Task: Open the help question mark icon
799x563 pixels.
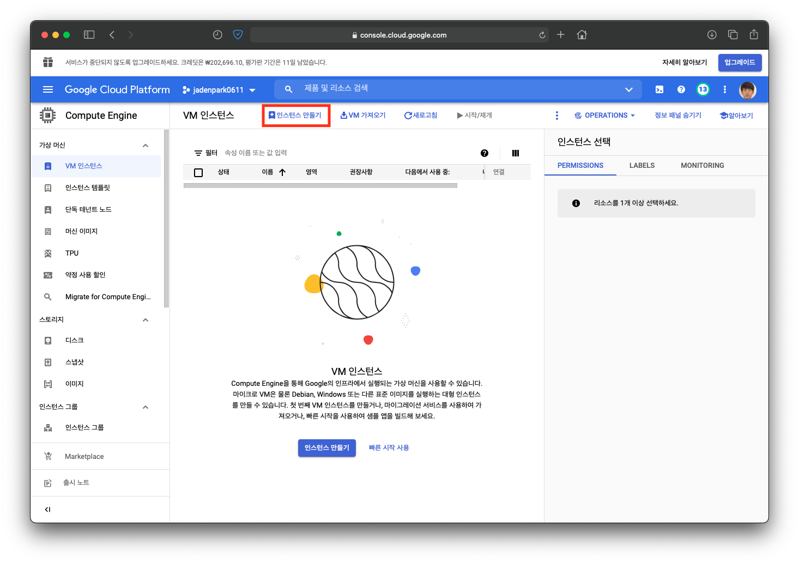Action: point(681,89)
